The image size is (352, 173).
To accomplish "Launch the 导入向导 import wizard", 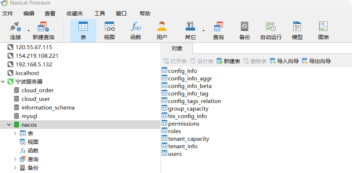I will pos(284,61).
